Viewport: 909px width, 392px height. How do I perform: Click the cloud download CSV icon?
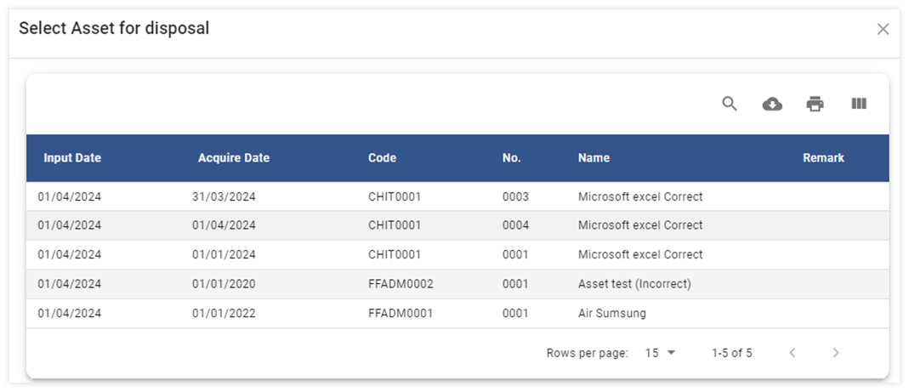772,104
